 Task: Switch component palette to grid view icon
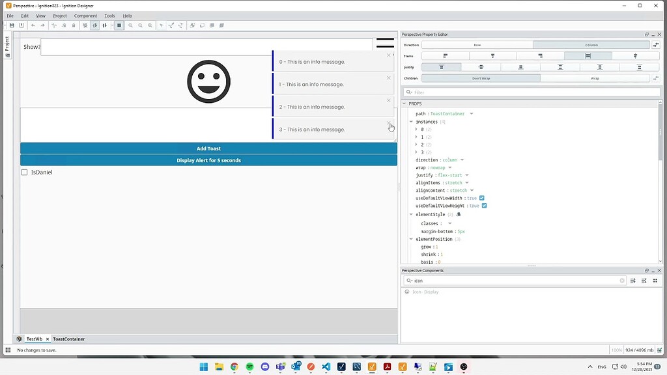coord(655,281)
